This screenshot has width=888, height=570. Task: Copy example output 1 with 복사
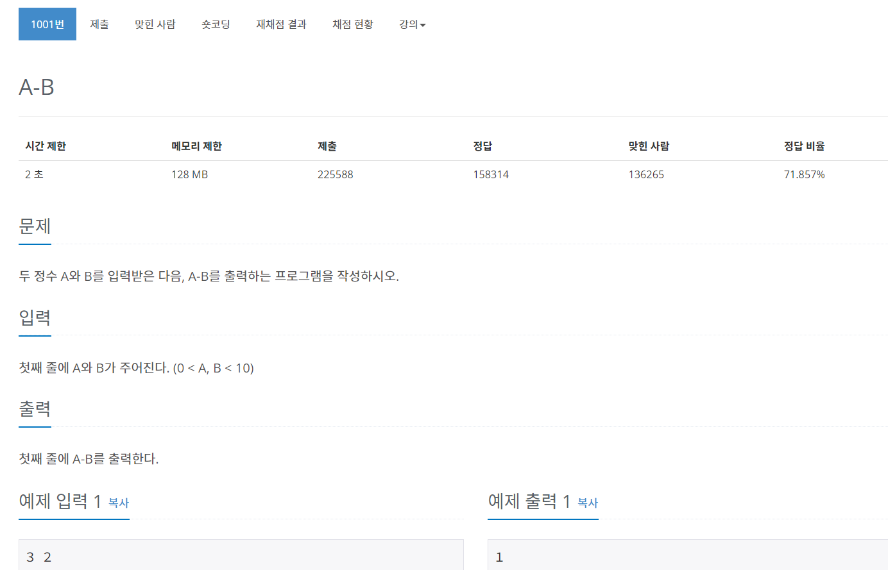tap(588, 503)
